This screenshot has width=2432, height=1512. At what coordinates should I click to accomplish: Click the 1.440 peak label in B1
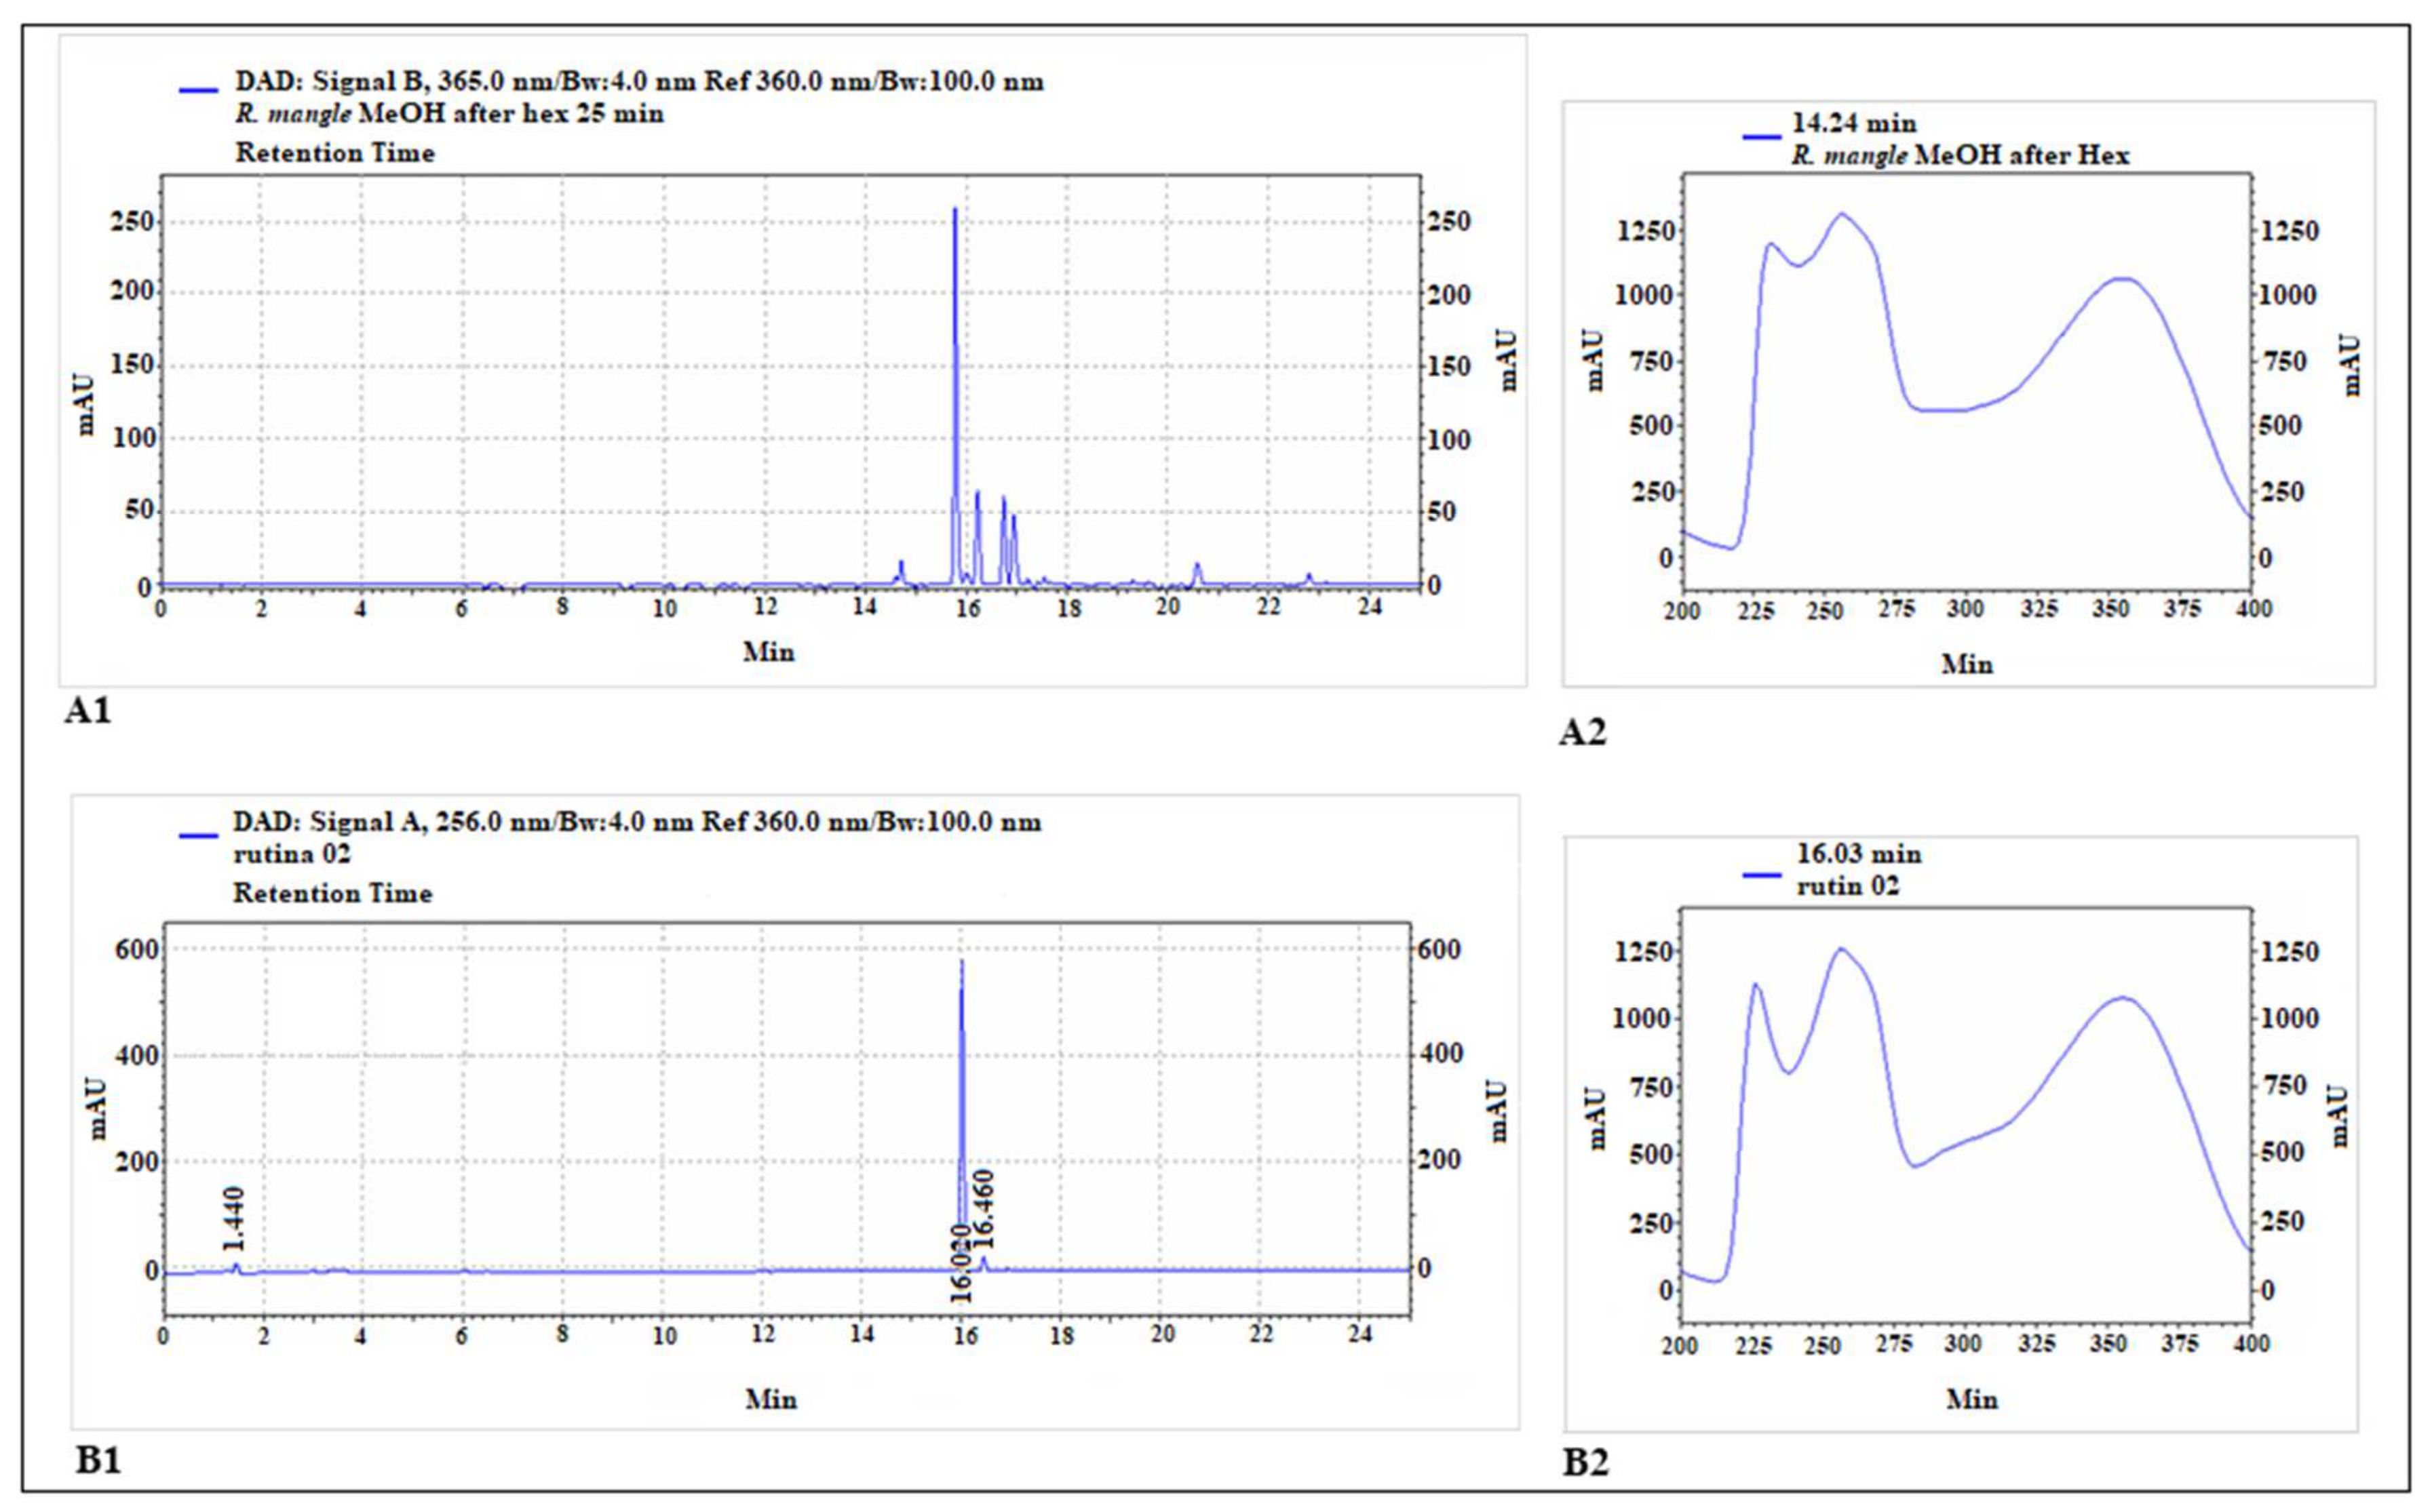click(233, 1218)
